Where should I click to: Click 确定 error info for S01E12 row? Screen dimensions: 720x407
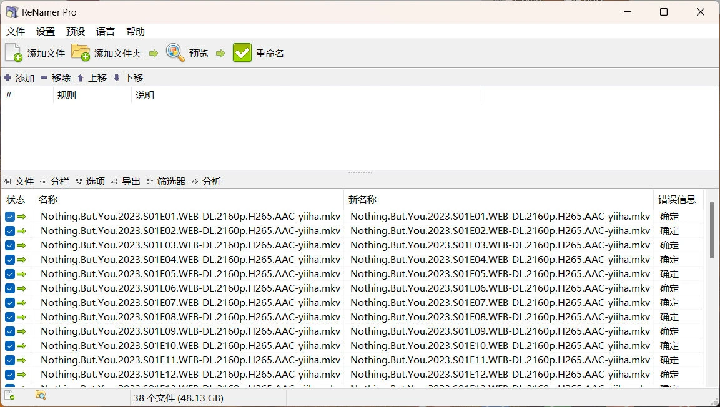[x=669, y=375]
